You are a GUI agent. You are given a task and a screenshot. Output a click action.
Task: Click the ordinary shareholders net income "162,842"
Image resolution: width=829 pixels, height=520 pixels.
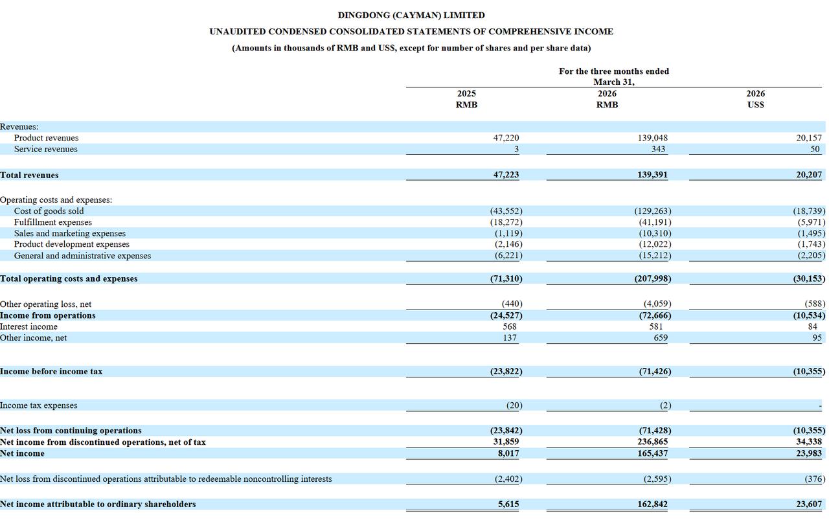[x=652, y=504]
